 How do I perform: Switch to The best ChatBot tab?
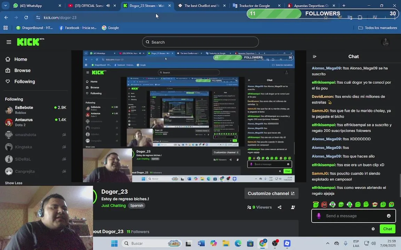(x=202, y=6)
